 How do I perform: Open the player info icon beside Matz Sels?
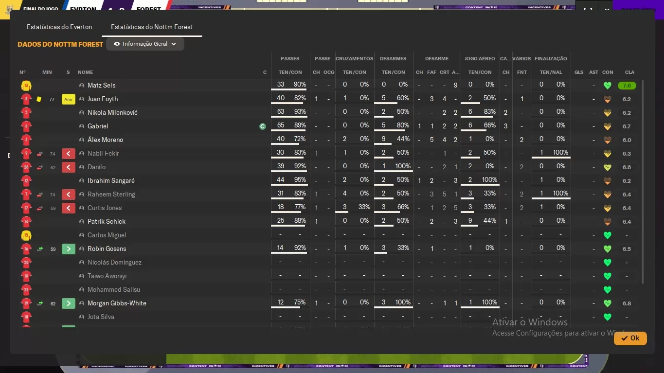[82, 86]
